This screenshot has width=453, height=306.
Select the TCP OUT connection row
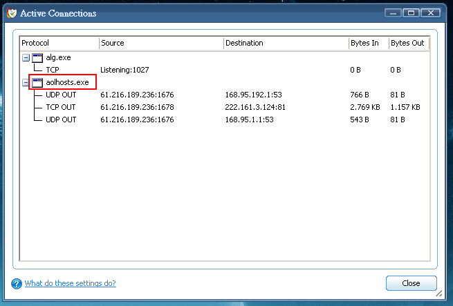[x=225, y=107]
